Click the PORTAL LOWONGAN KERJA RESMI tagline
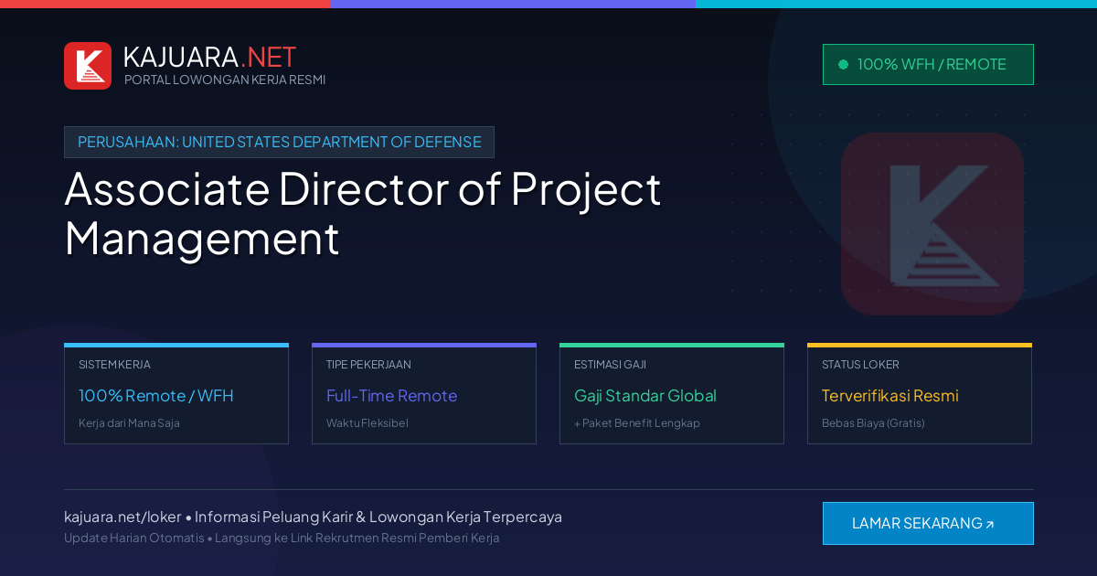This screenshot has height=576, width=1097. [225, 80]
